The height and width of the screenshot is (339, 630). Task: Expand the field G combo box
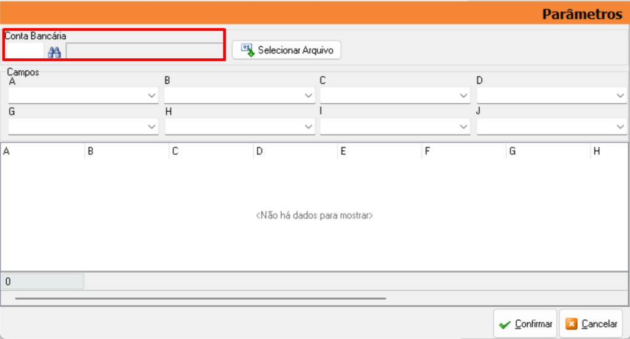click(x=83, y=127)
